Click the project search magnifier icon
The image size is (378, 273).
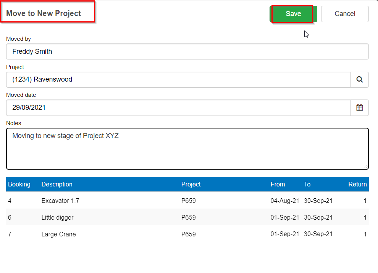pyautogui.click(x=359, y=79)
